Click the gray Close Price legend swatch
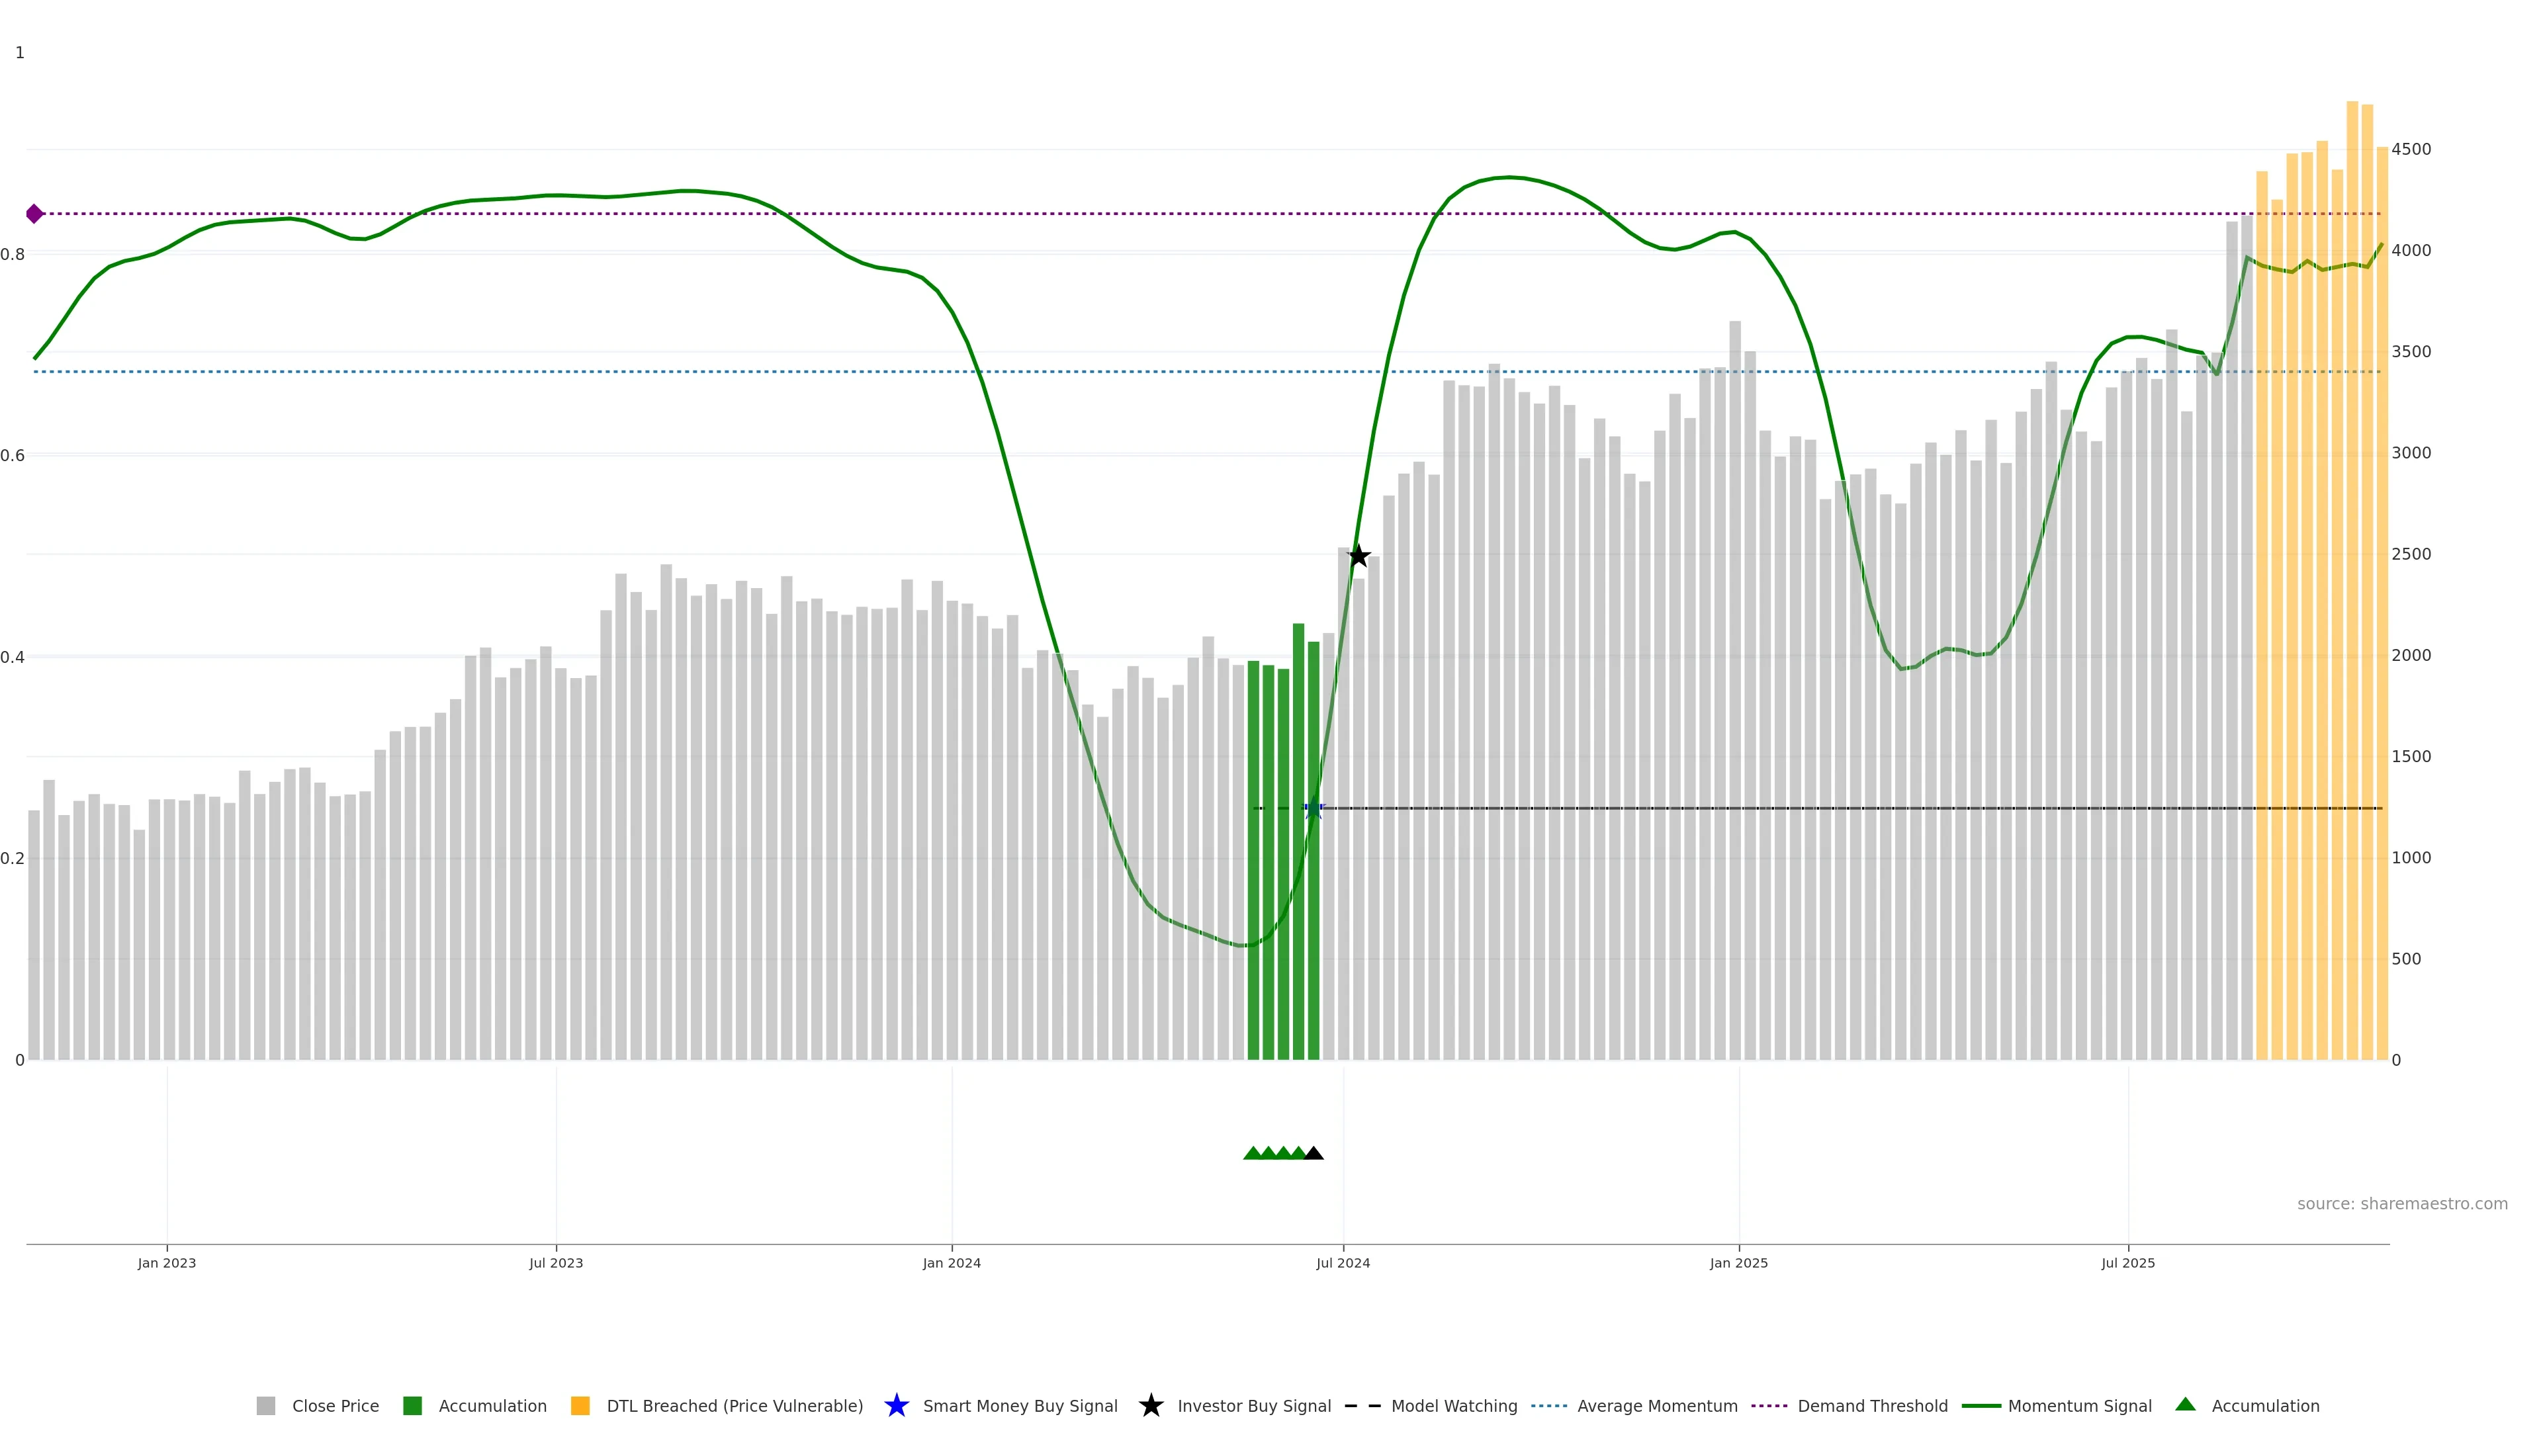Image resolution: width=2541 pixels, height=1429 pixels. (x=265, y=1405)
